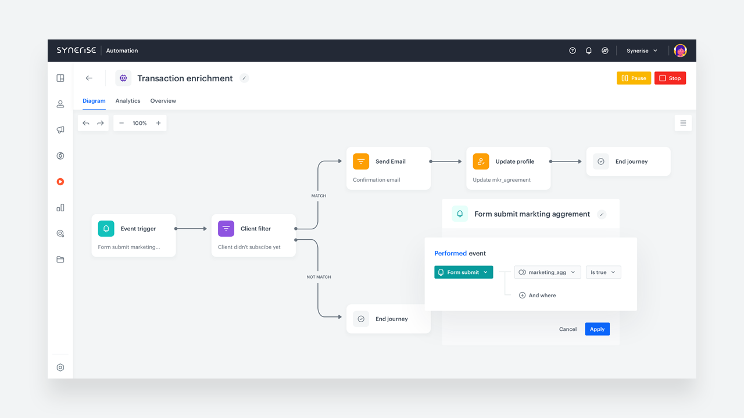Image resolution: width=744 pixels, height=418 pixels.
Task: Select the Client filter node icon
Action: [x=226, y=229]
